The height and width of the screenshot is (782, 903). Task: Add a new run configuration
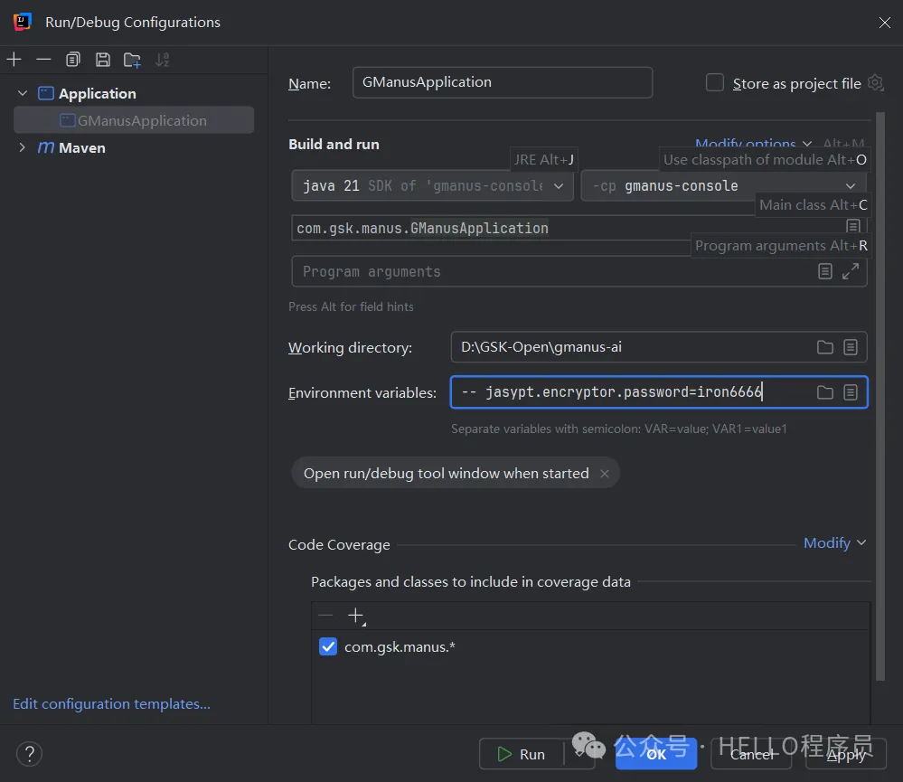tap(14, 60)
